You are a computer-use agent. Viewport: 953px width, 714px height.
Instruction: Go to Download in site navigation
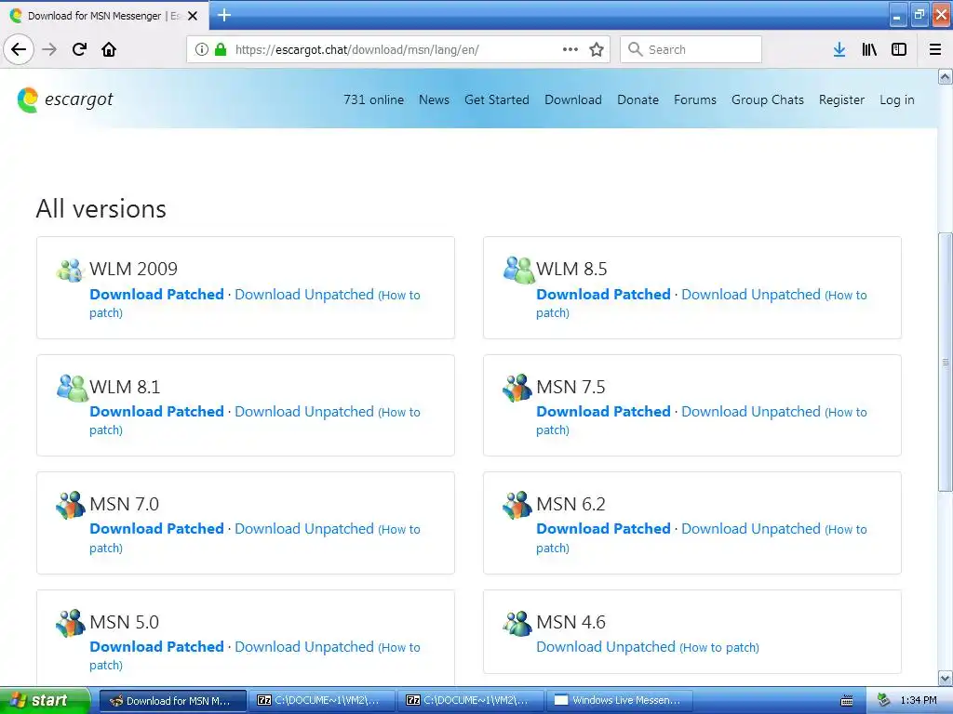(x=573, y=99)
